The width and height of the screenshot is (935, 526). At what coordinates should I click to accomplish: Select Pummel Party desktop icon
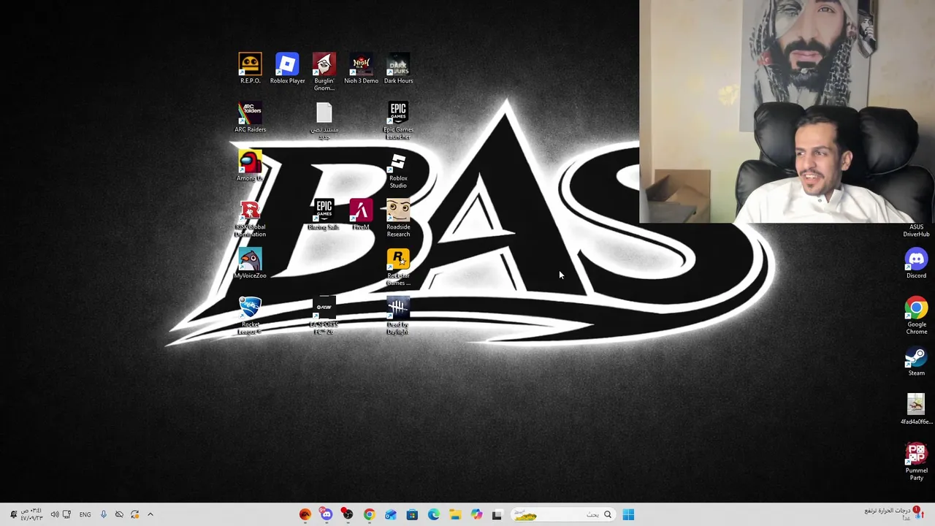click(x=916, y=462)
